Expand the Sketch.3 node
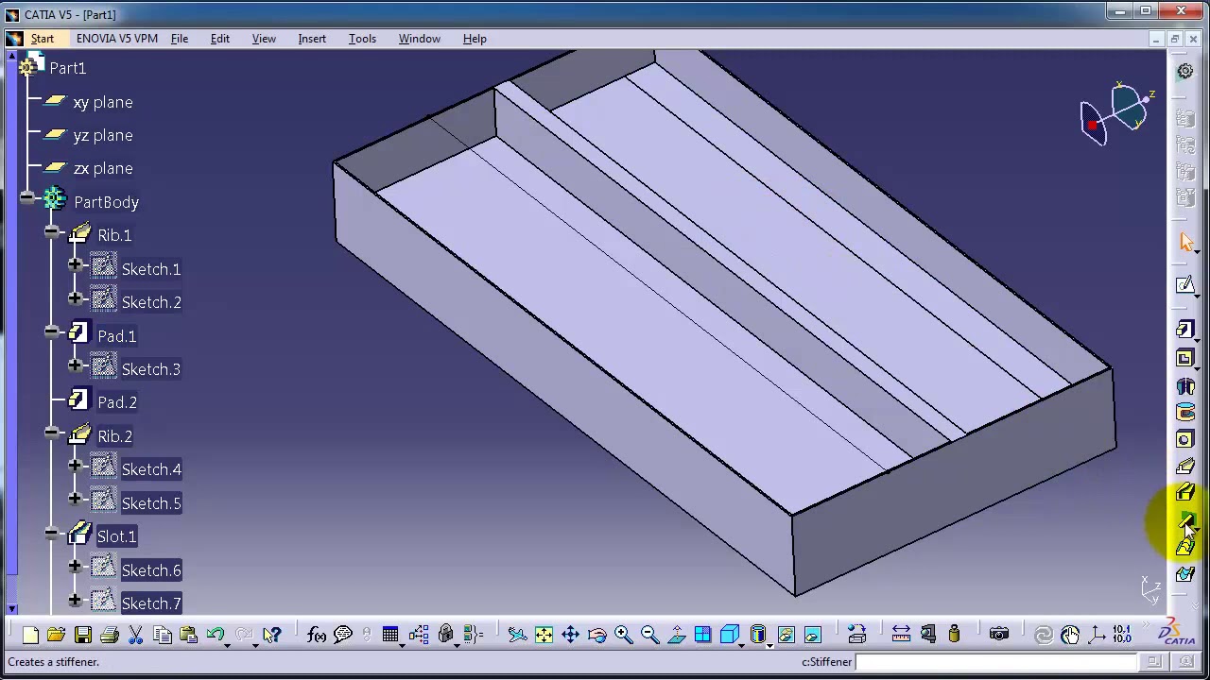Image resolution: width=1210 pixels, height=680 pixels. (x=75, y=365)
